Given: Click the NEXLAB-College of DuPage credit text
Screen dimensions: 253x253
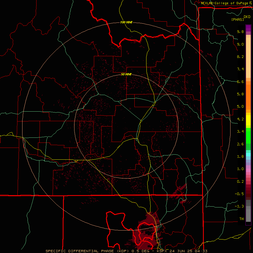Looking at the screenshot, I should [x=224, y=3].
